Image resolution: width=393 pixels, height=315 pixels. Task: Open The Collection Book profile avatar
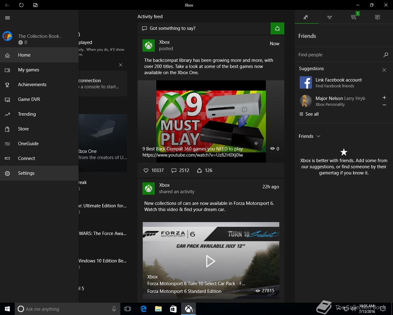point(7,36)
